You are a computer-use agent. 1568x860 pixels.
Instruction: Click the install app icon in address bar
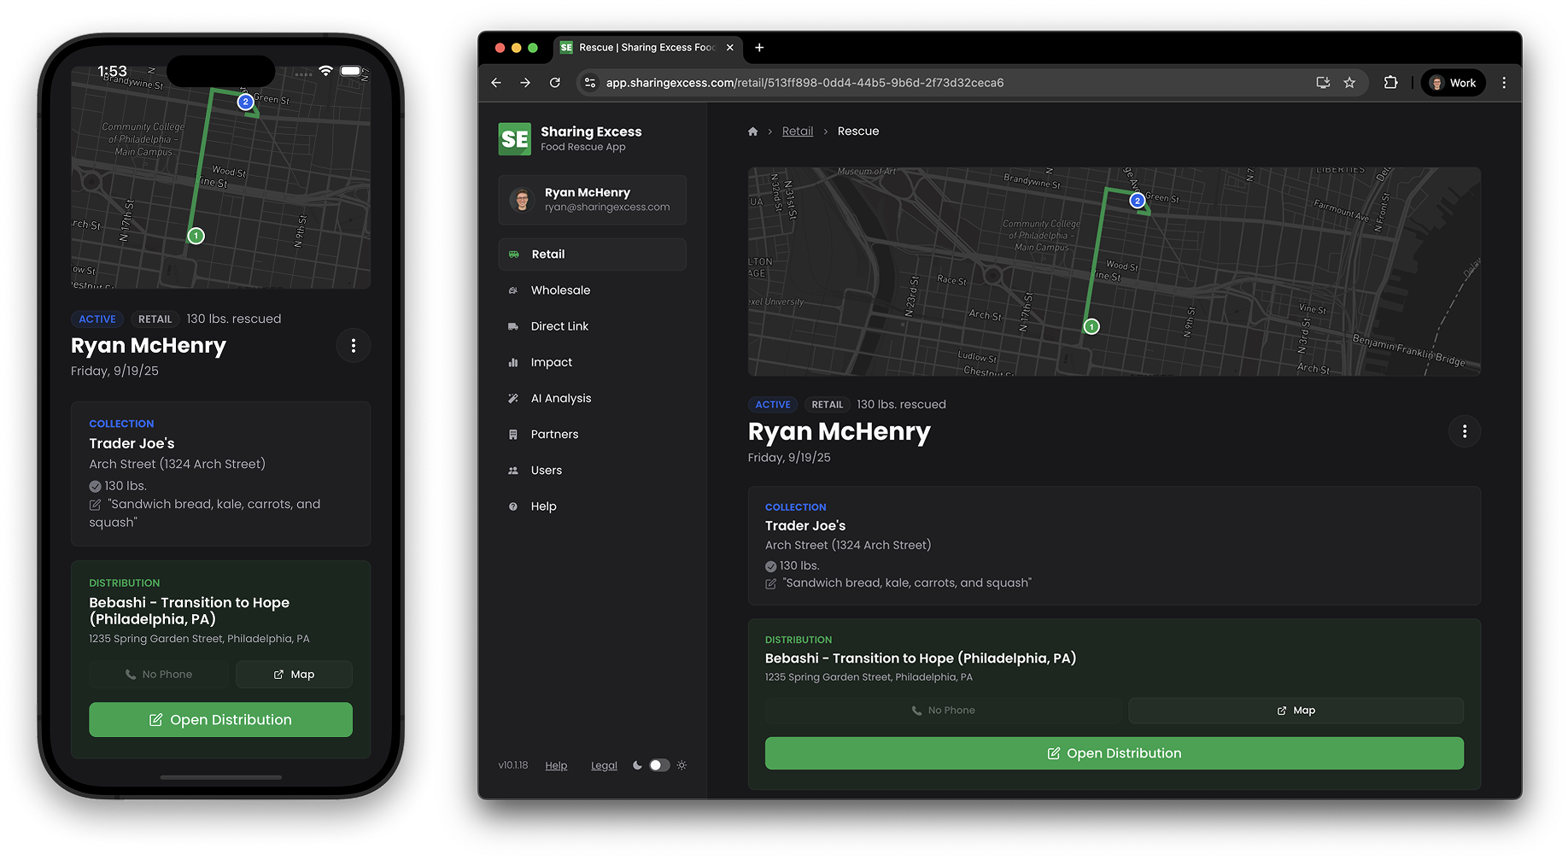(x=1323, y=83)
